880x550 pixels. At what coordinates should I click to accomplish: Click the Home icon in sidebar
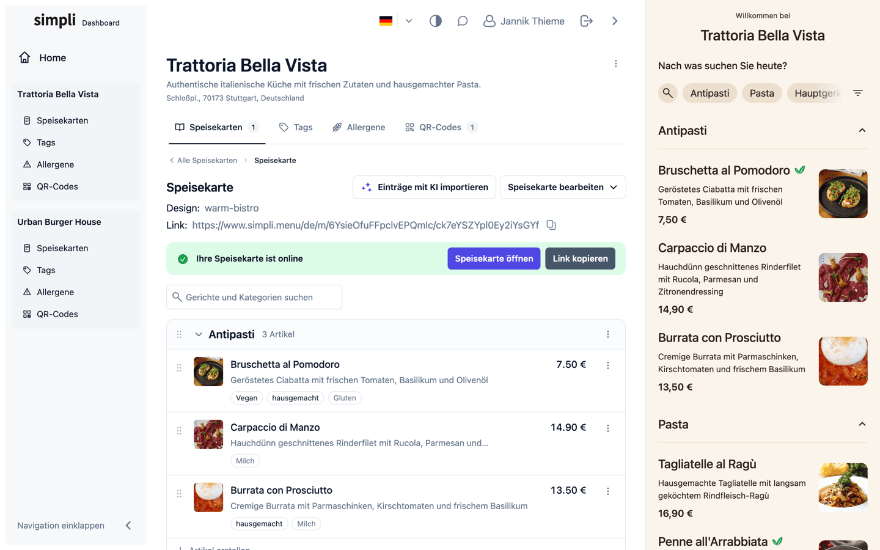(24, 57)
